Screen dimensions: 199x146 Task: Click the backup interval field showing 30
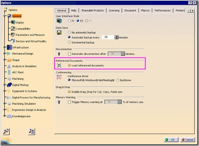tap(108, 37)
